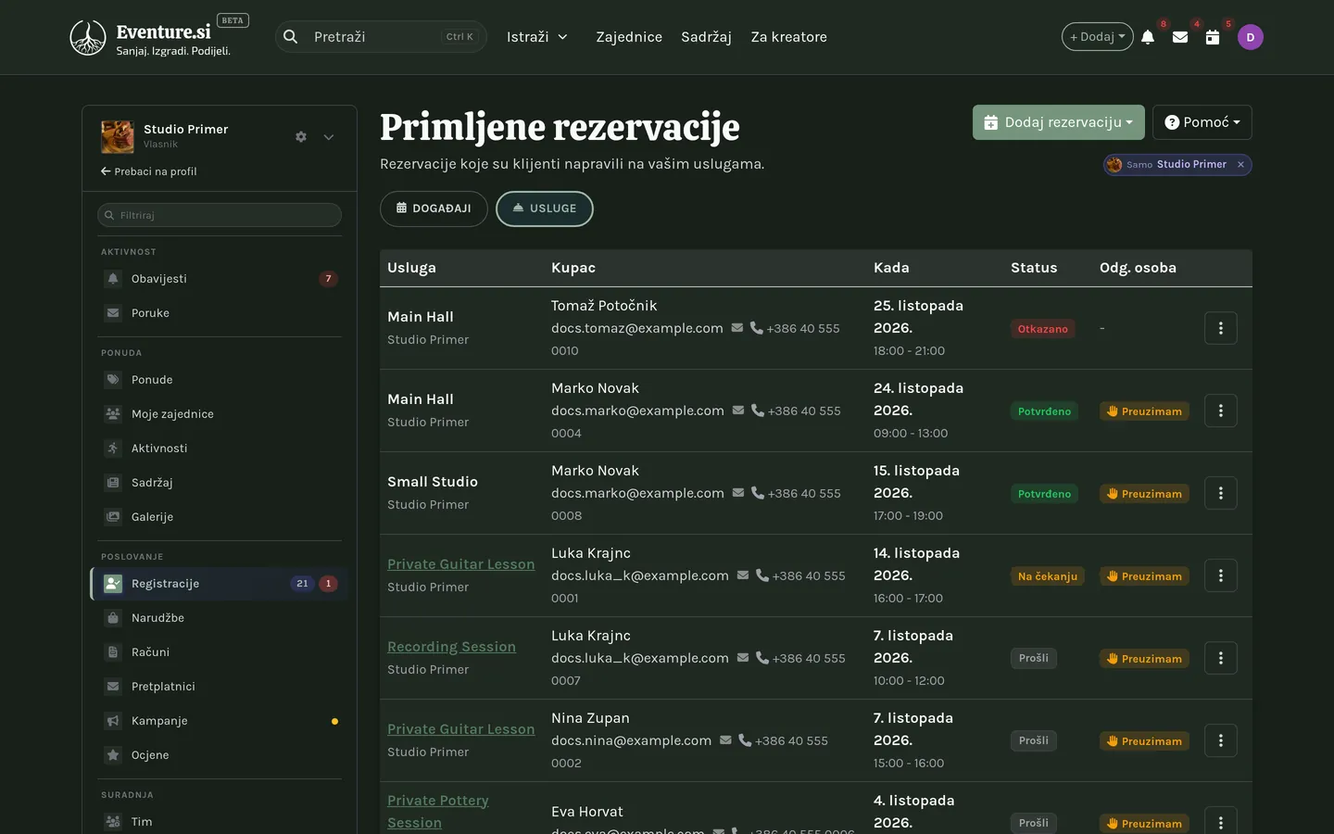
Task: Open Galerije in the sidebar
Action: (x=220, y=517)
